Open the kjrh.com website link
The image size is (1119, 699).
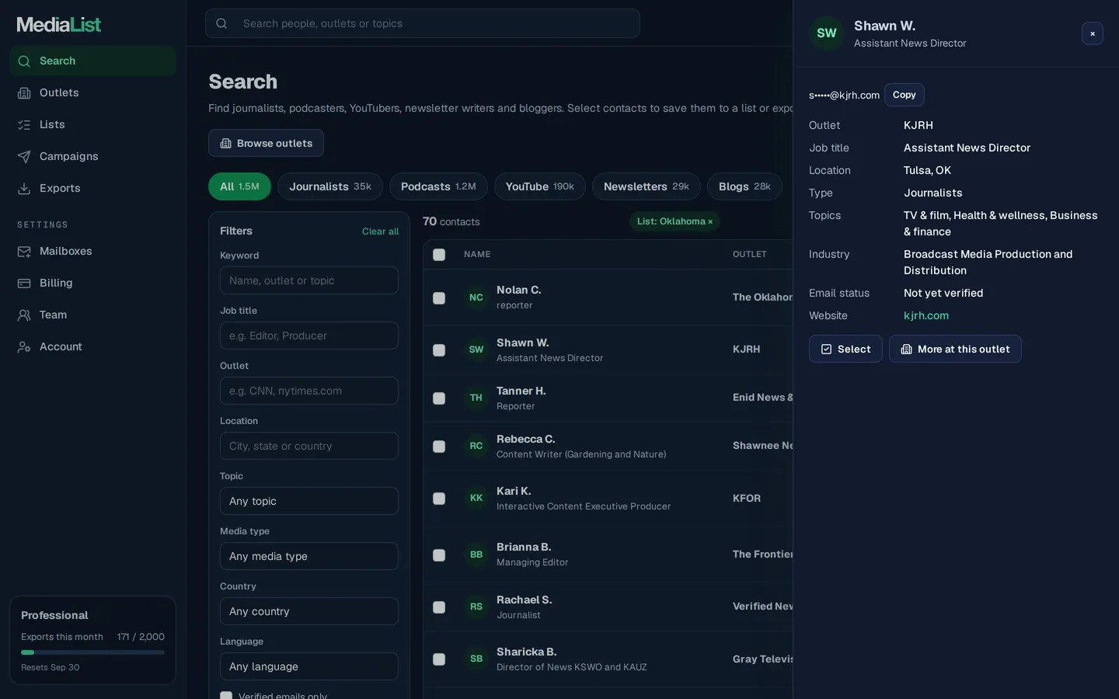[x=926, y=315]
